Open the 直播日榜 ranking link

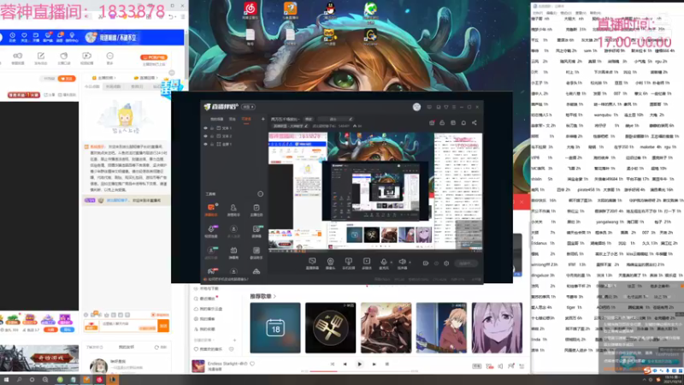click(x=146, y=78)
